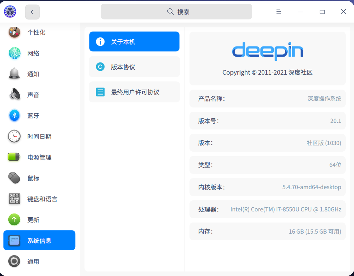Open the 蓝牙 Bluetooth icon
This screenshot has height=276, width=354.
14,116
